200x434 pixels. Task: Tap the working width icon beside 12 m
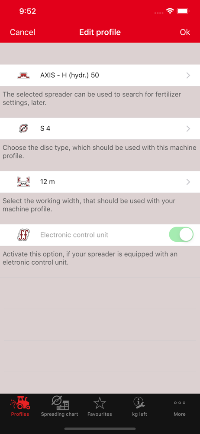[23, 182]
